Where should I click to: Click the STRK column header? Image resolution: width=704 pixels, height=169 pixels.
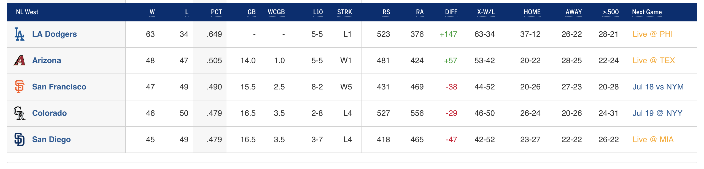tap(344, 12)
